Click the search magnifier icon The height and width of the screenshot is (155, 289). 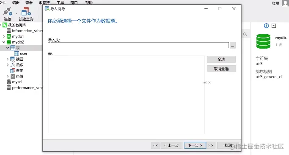[x=245, y=34]
